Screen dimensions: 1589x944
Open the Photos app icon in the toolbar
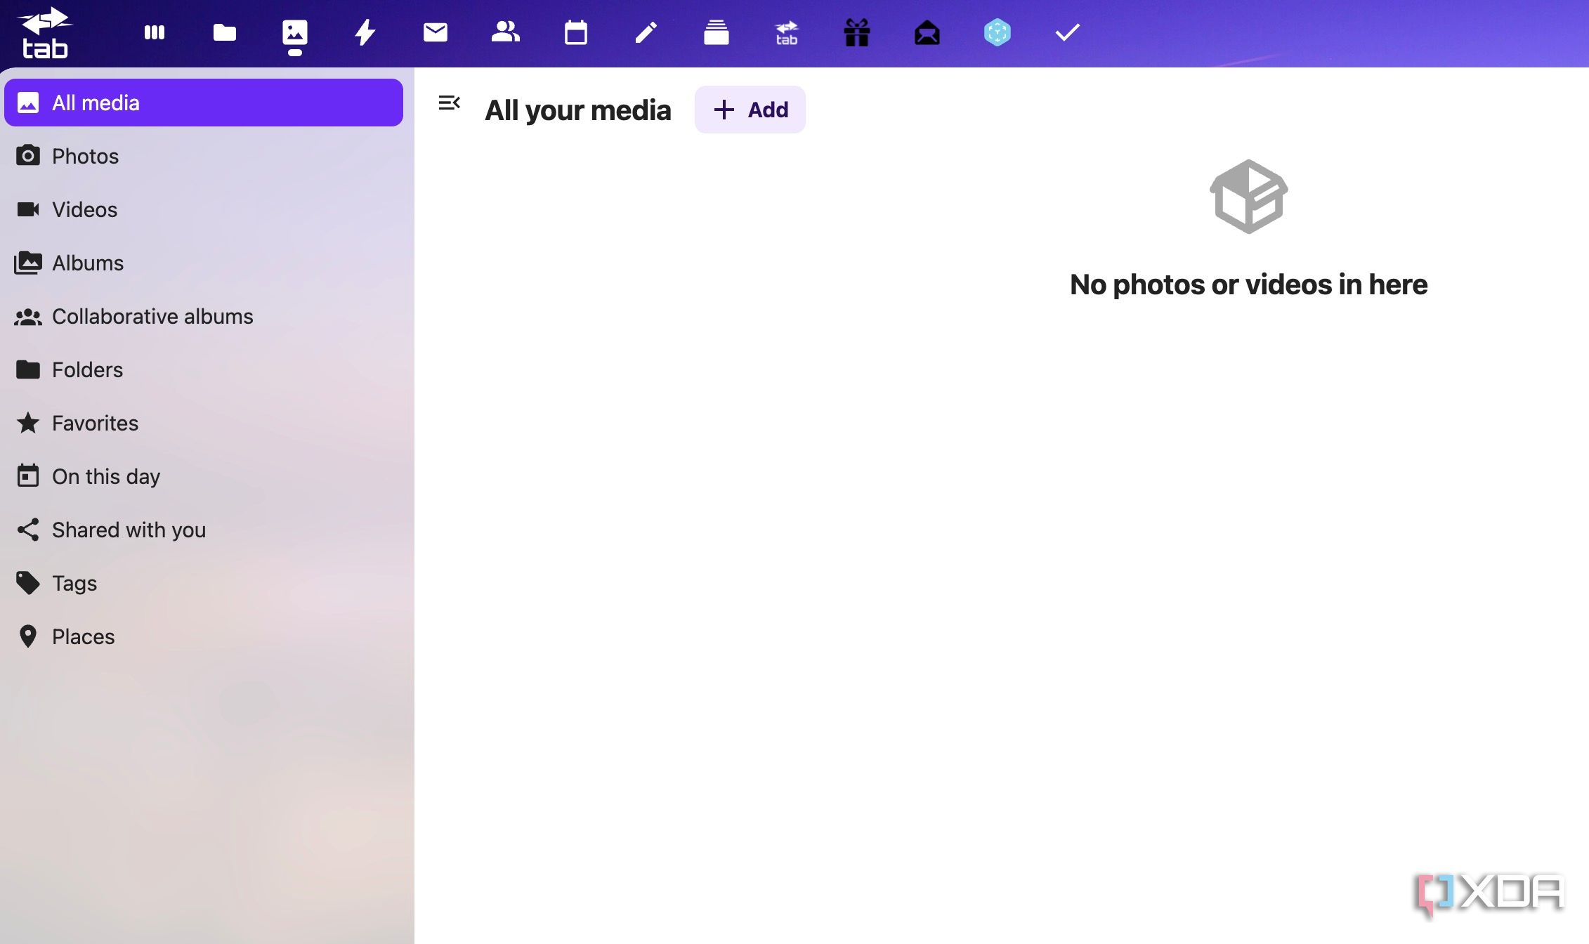pyautogui.click(x=295, y=32)
